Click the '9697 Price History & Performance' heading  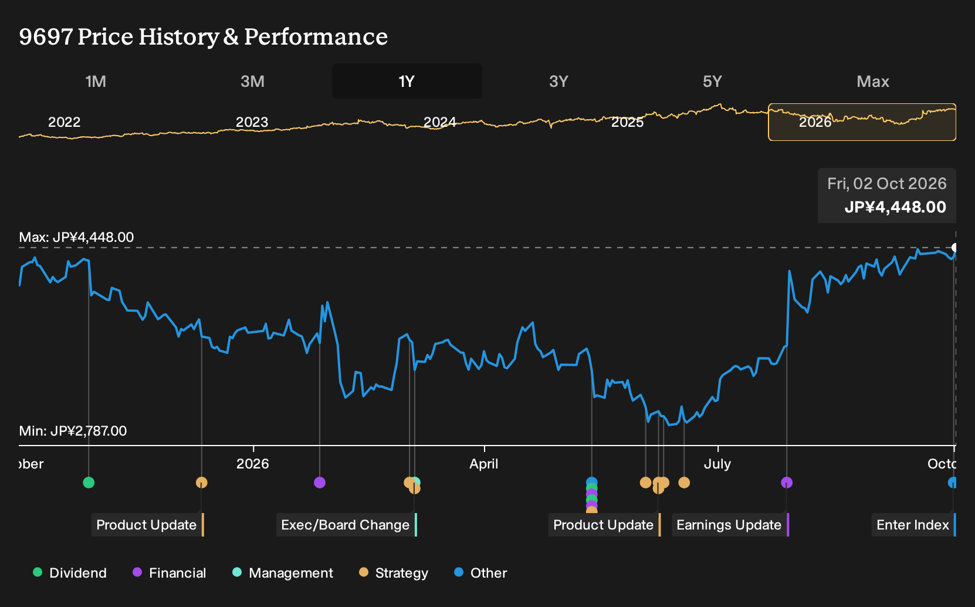click(204, 36)
